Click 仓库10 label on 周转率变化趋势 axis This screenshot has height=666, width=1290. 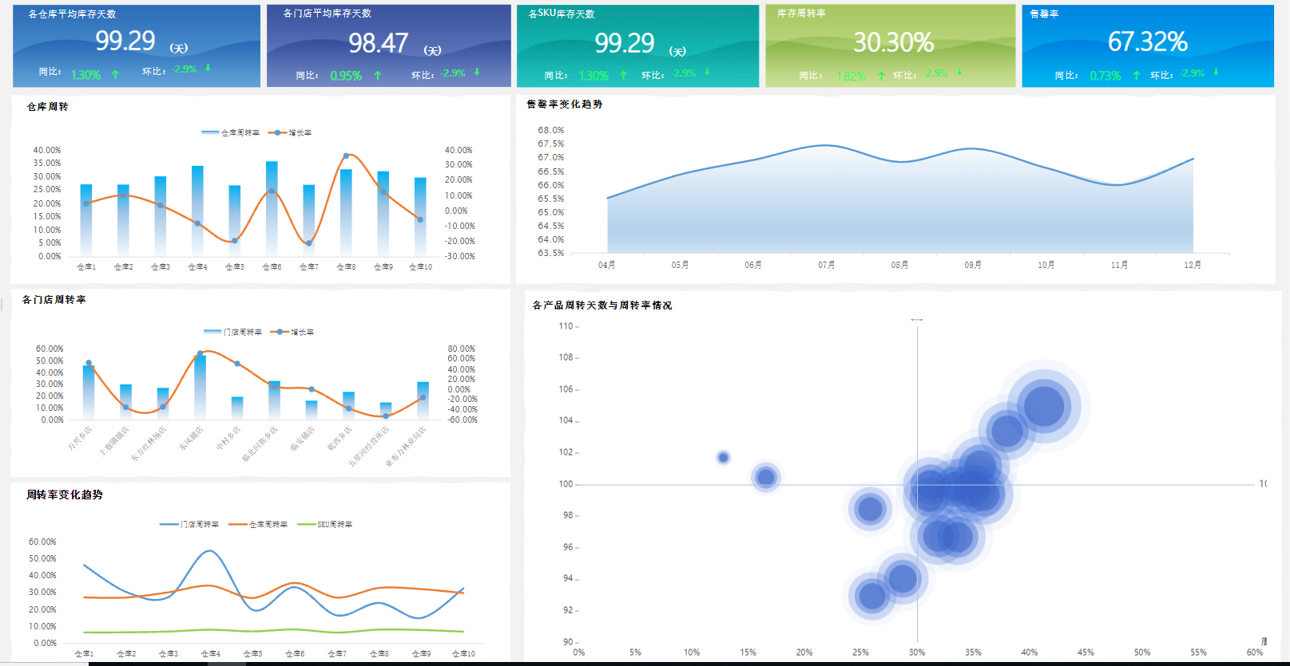(463, 653)
